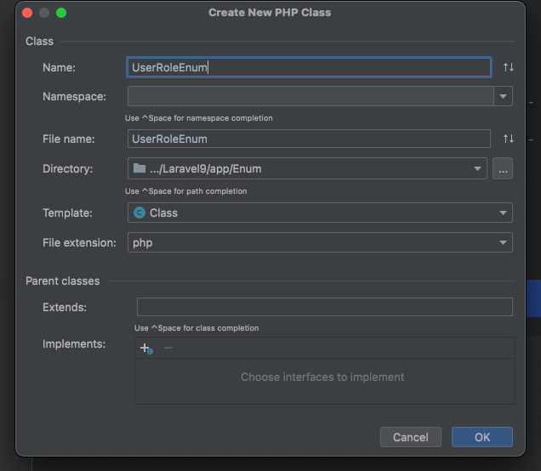Click into the File name text field
Image resolution: width=541 pixels, height=471 pixels.
point(309,139)
